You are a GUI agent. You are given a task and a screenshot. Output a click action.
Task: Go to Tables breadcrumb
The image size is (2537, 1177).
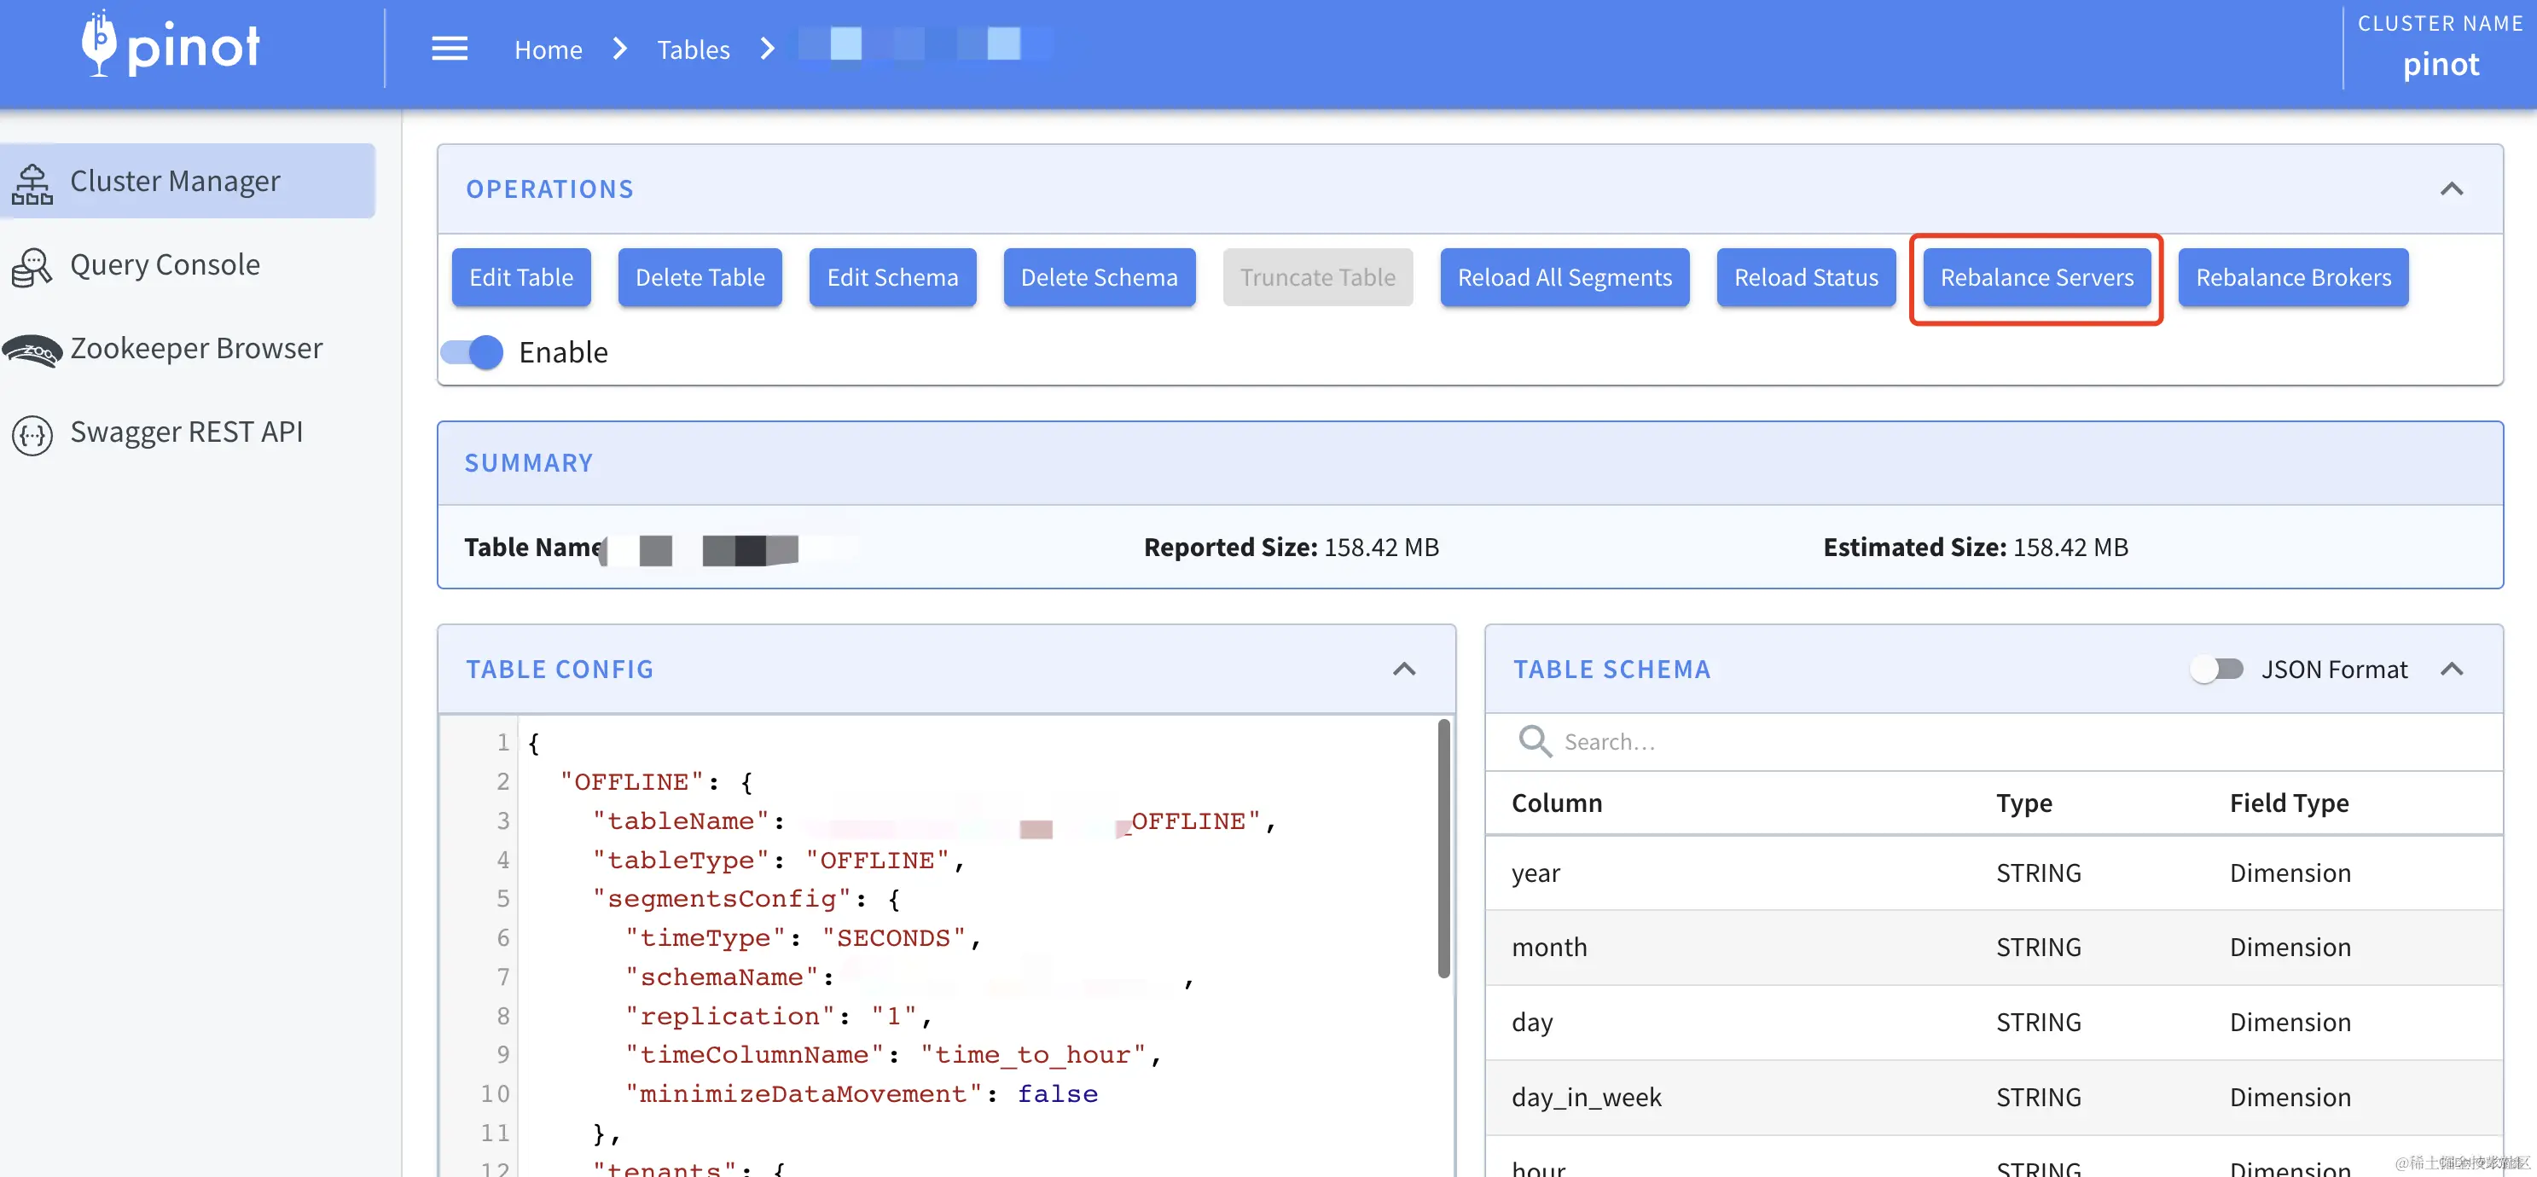(x=693, y=49)
